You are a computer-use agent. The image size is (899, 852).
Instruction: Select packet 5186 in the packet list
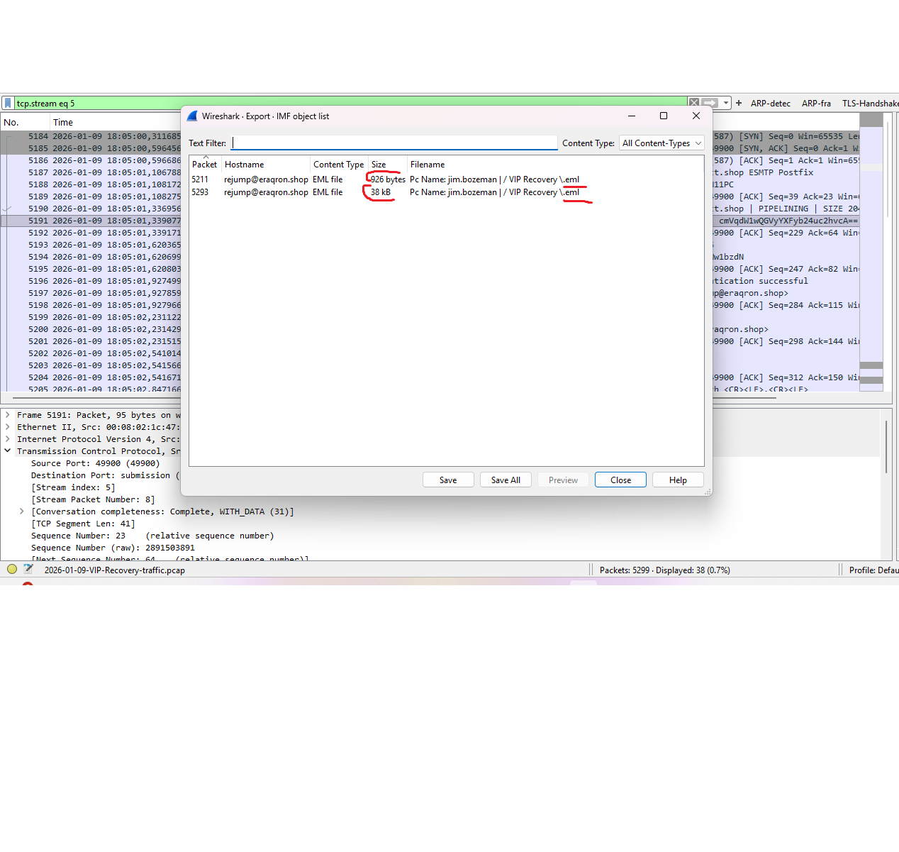click(91, 160)
